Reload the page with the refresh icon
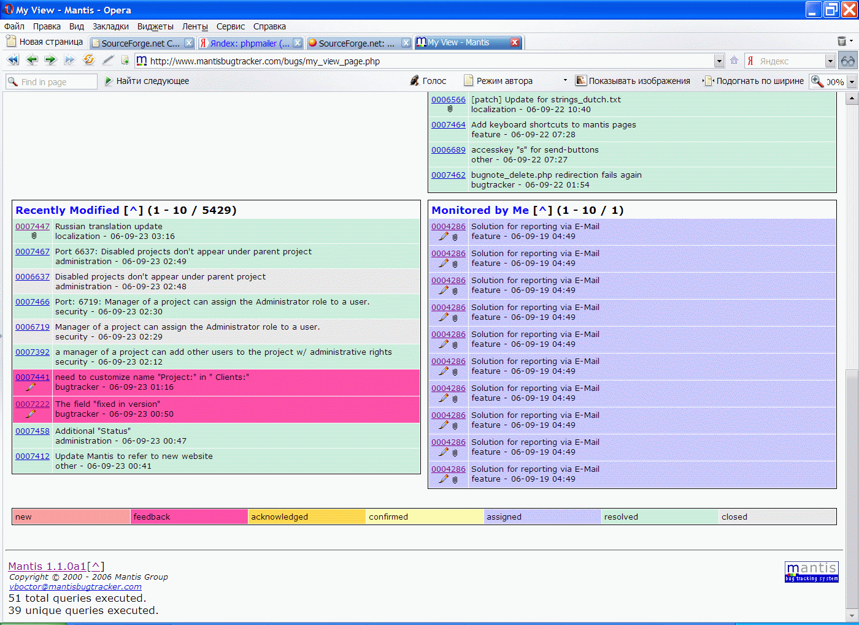859x625 pixels. click(x=89, y=60)
